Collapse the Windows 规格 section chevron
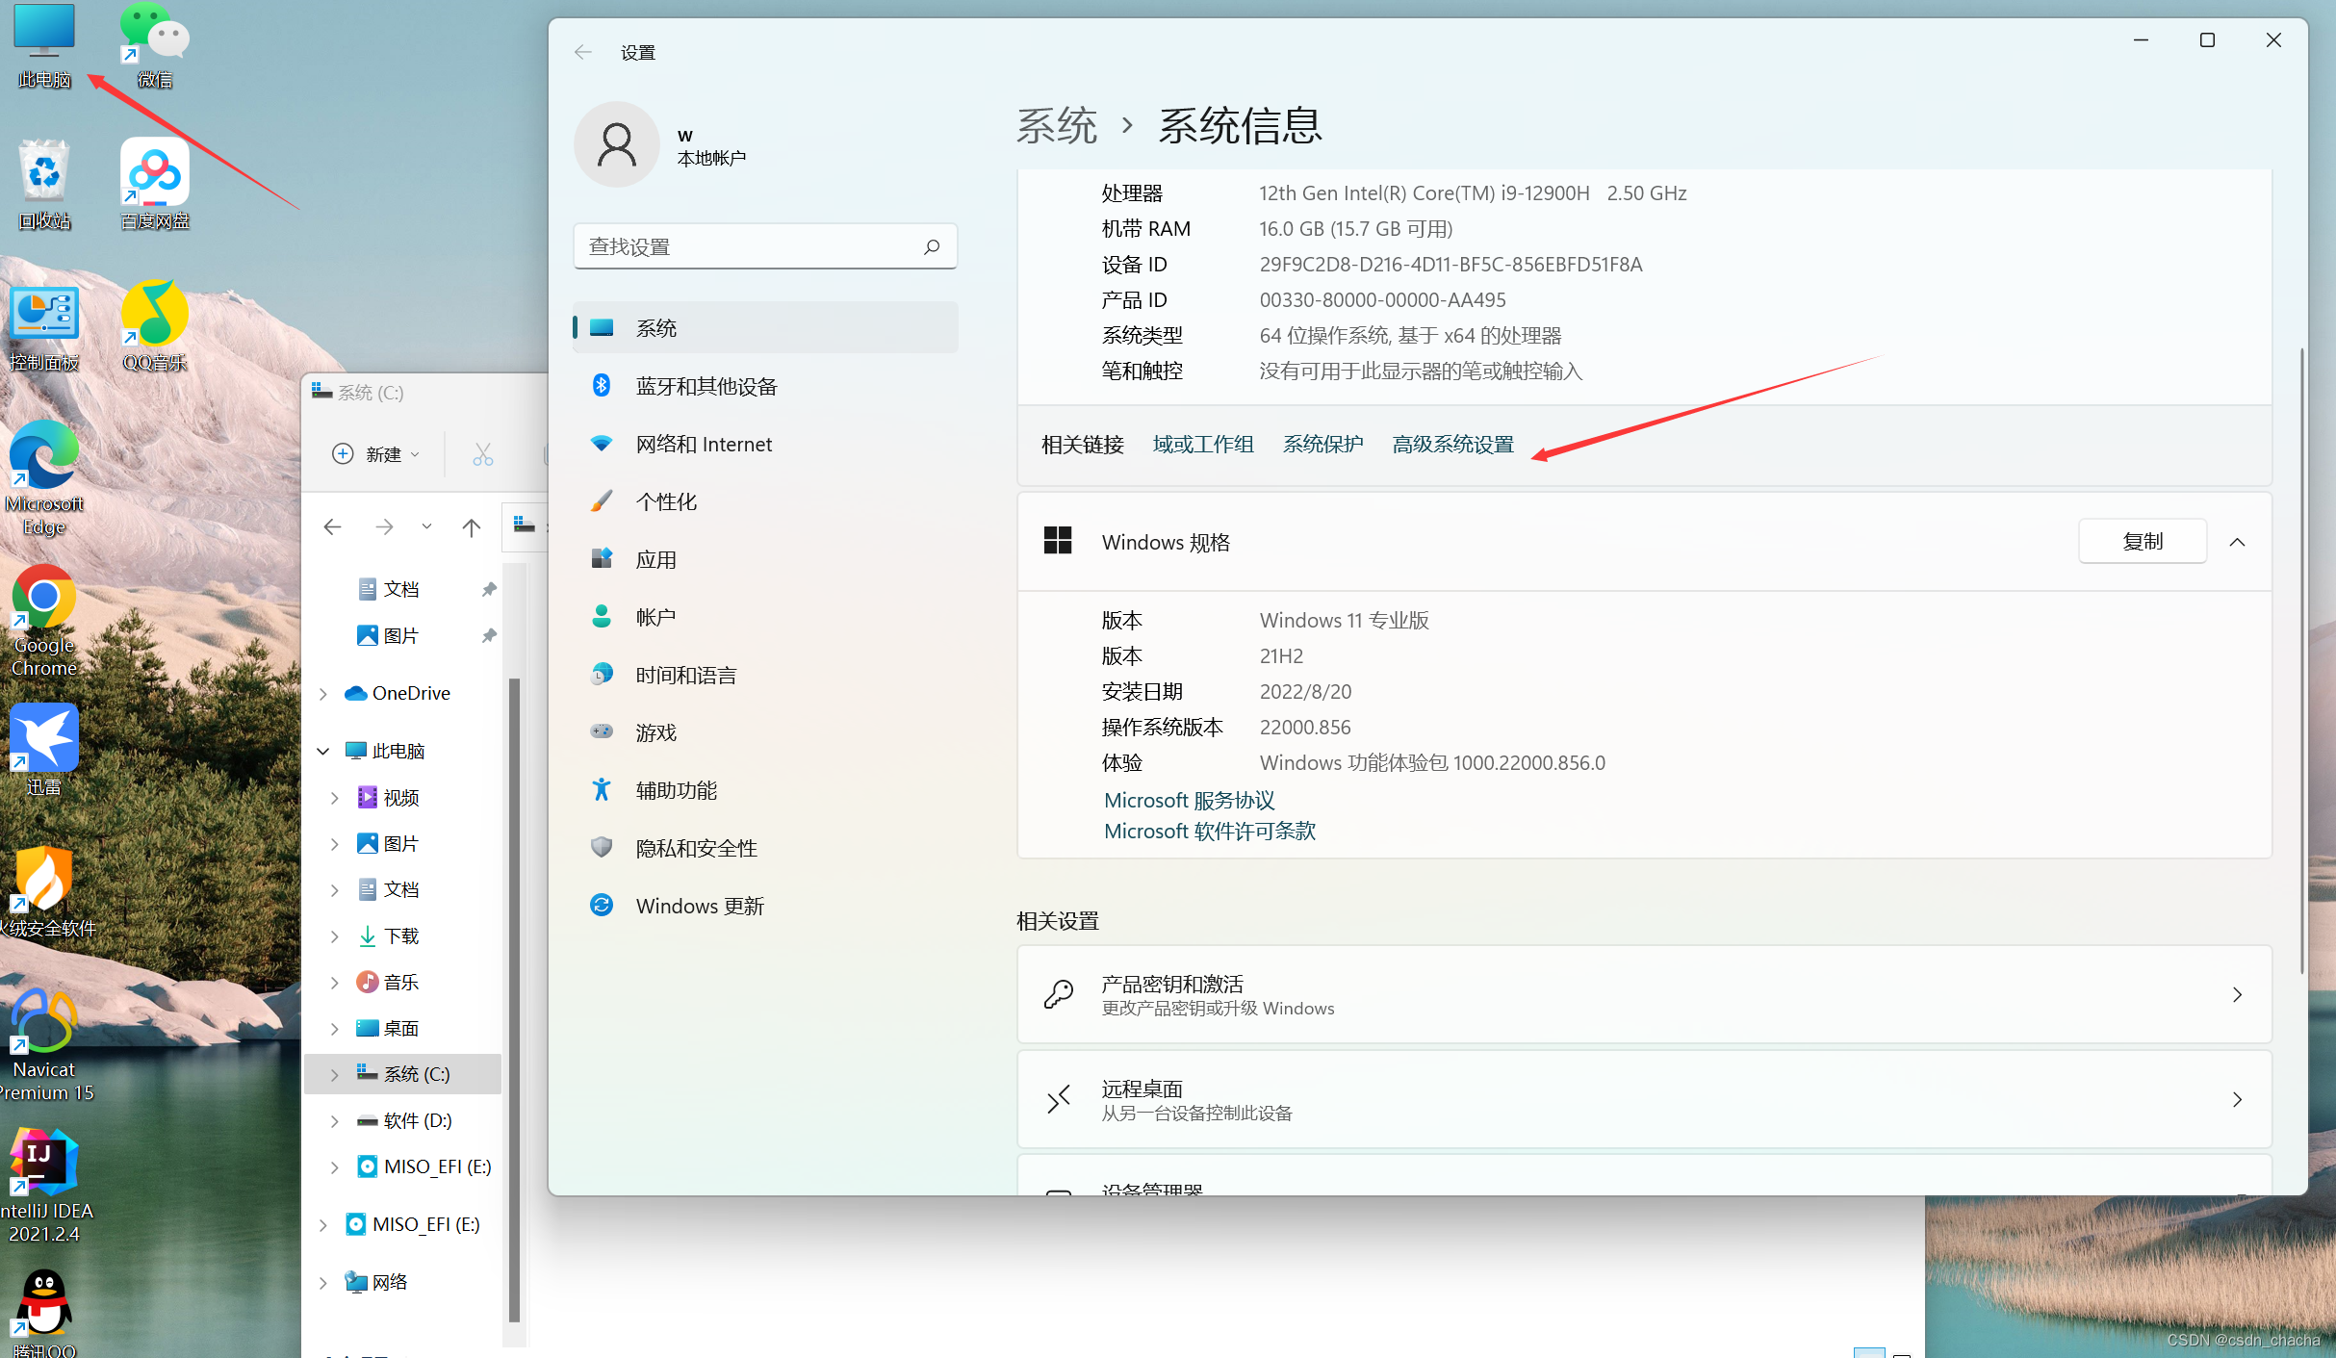This screenshot has width=2336, height=1358. tap(2237, 542)
